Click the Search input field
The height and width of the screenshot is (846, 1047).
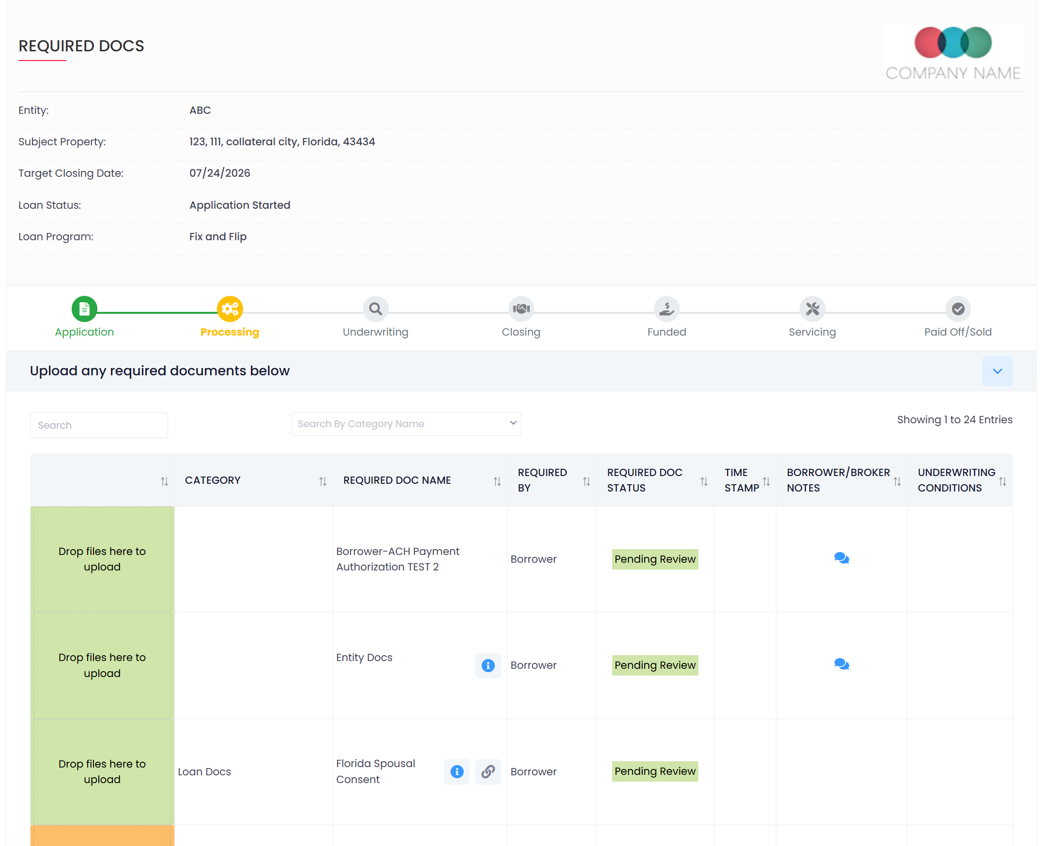[x=99, y=426]
